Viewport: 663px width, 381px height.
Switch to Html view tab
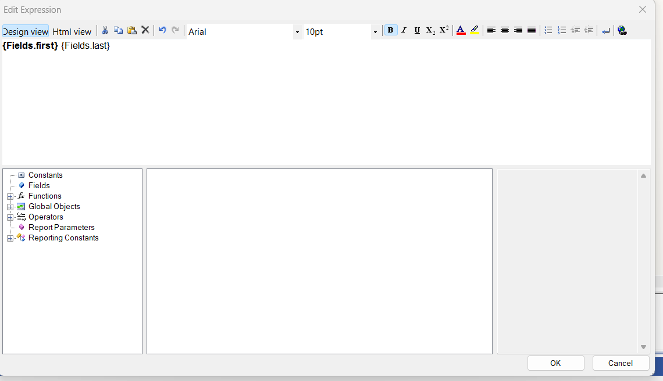(72, 32)
